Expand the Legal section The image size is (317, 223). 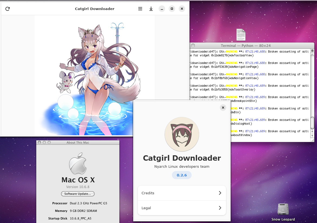point(182,208)
